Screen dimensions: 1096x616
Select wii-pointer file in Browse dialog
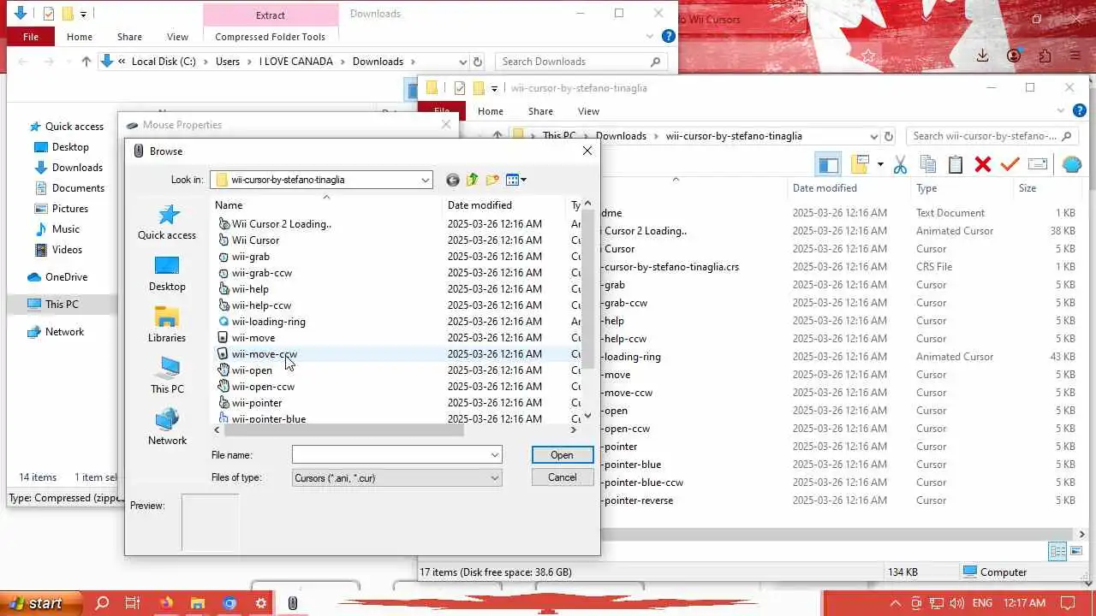(249, 403)
